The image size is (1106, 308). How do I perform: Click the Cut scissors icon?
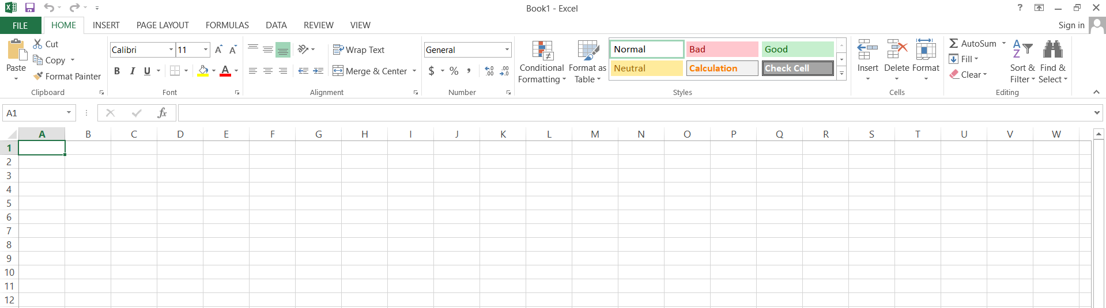click(x=38, y=44)
